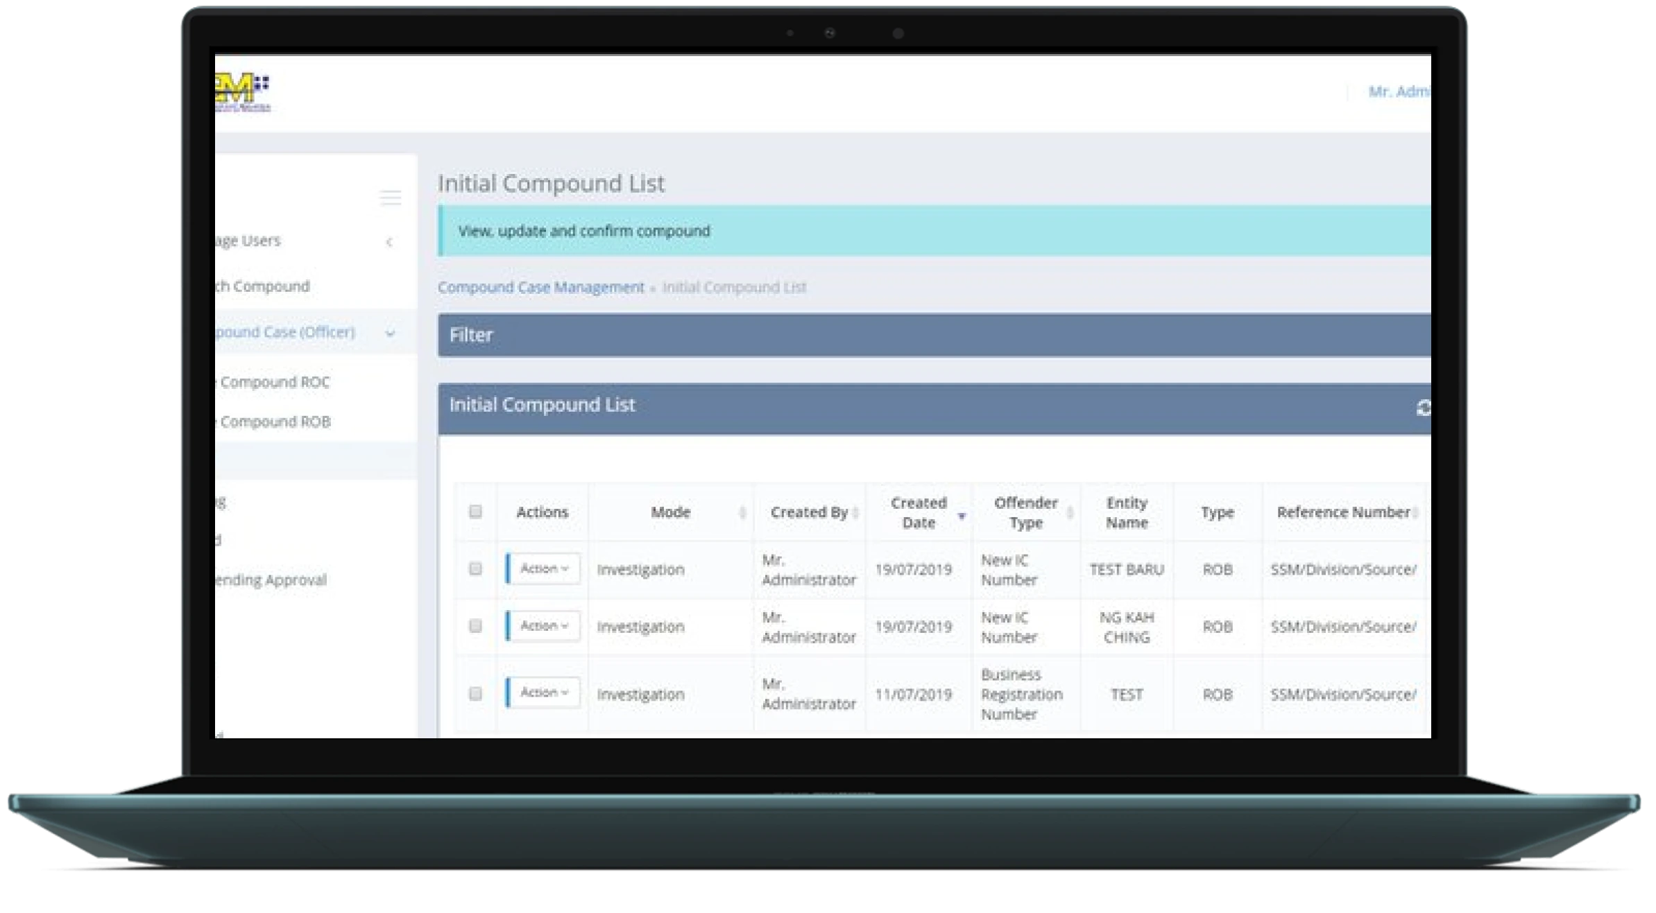The height and width of the screenshot is (913, 1656).
Task: Open Action dropdown for TEST BARU row
Action: coord(543,568)
